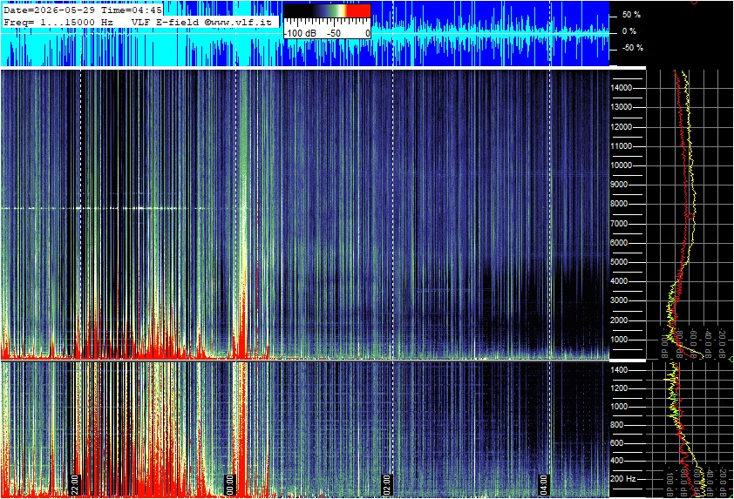The image size is (734, 499).
Task: Select the 04:00 time marker
Action: pyautogui.click(x=543, y=484)
